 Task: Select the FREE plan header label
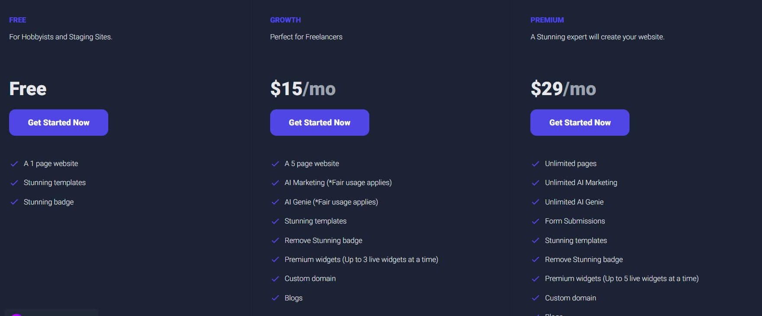(17, 20)
